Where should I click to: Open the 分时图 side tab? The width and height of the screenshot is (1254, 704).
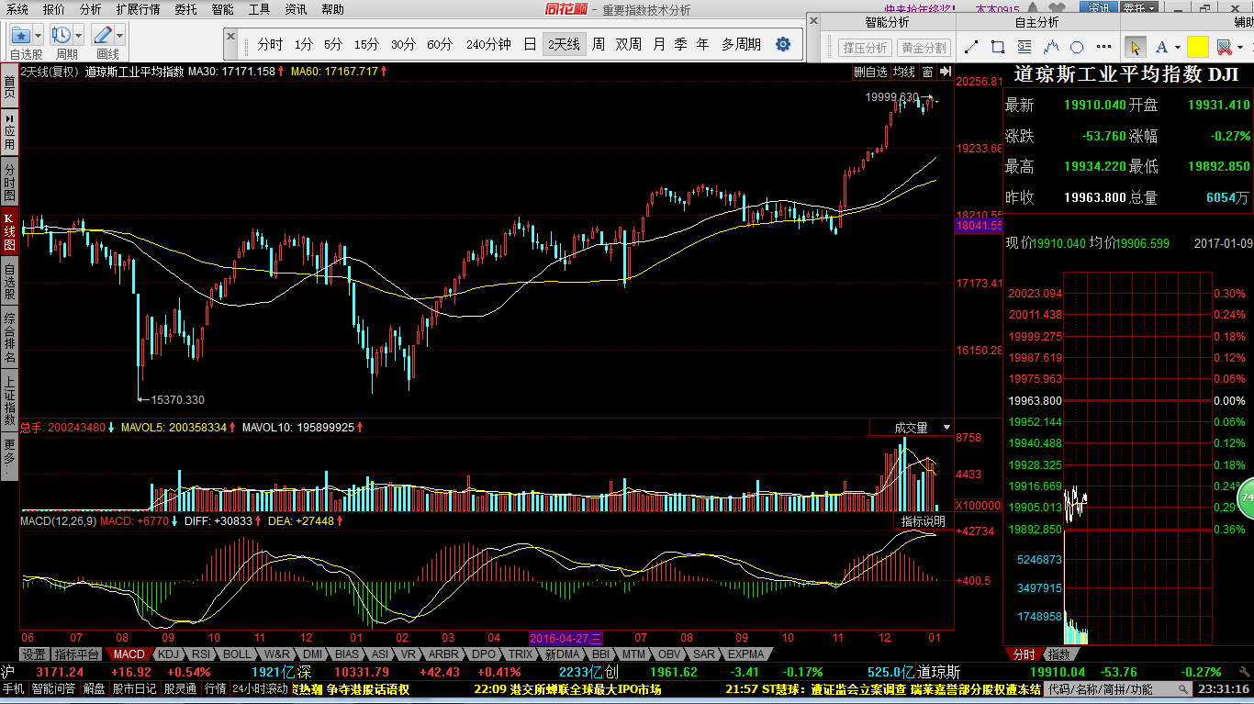(x=9, y=183)
